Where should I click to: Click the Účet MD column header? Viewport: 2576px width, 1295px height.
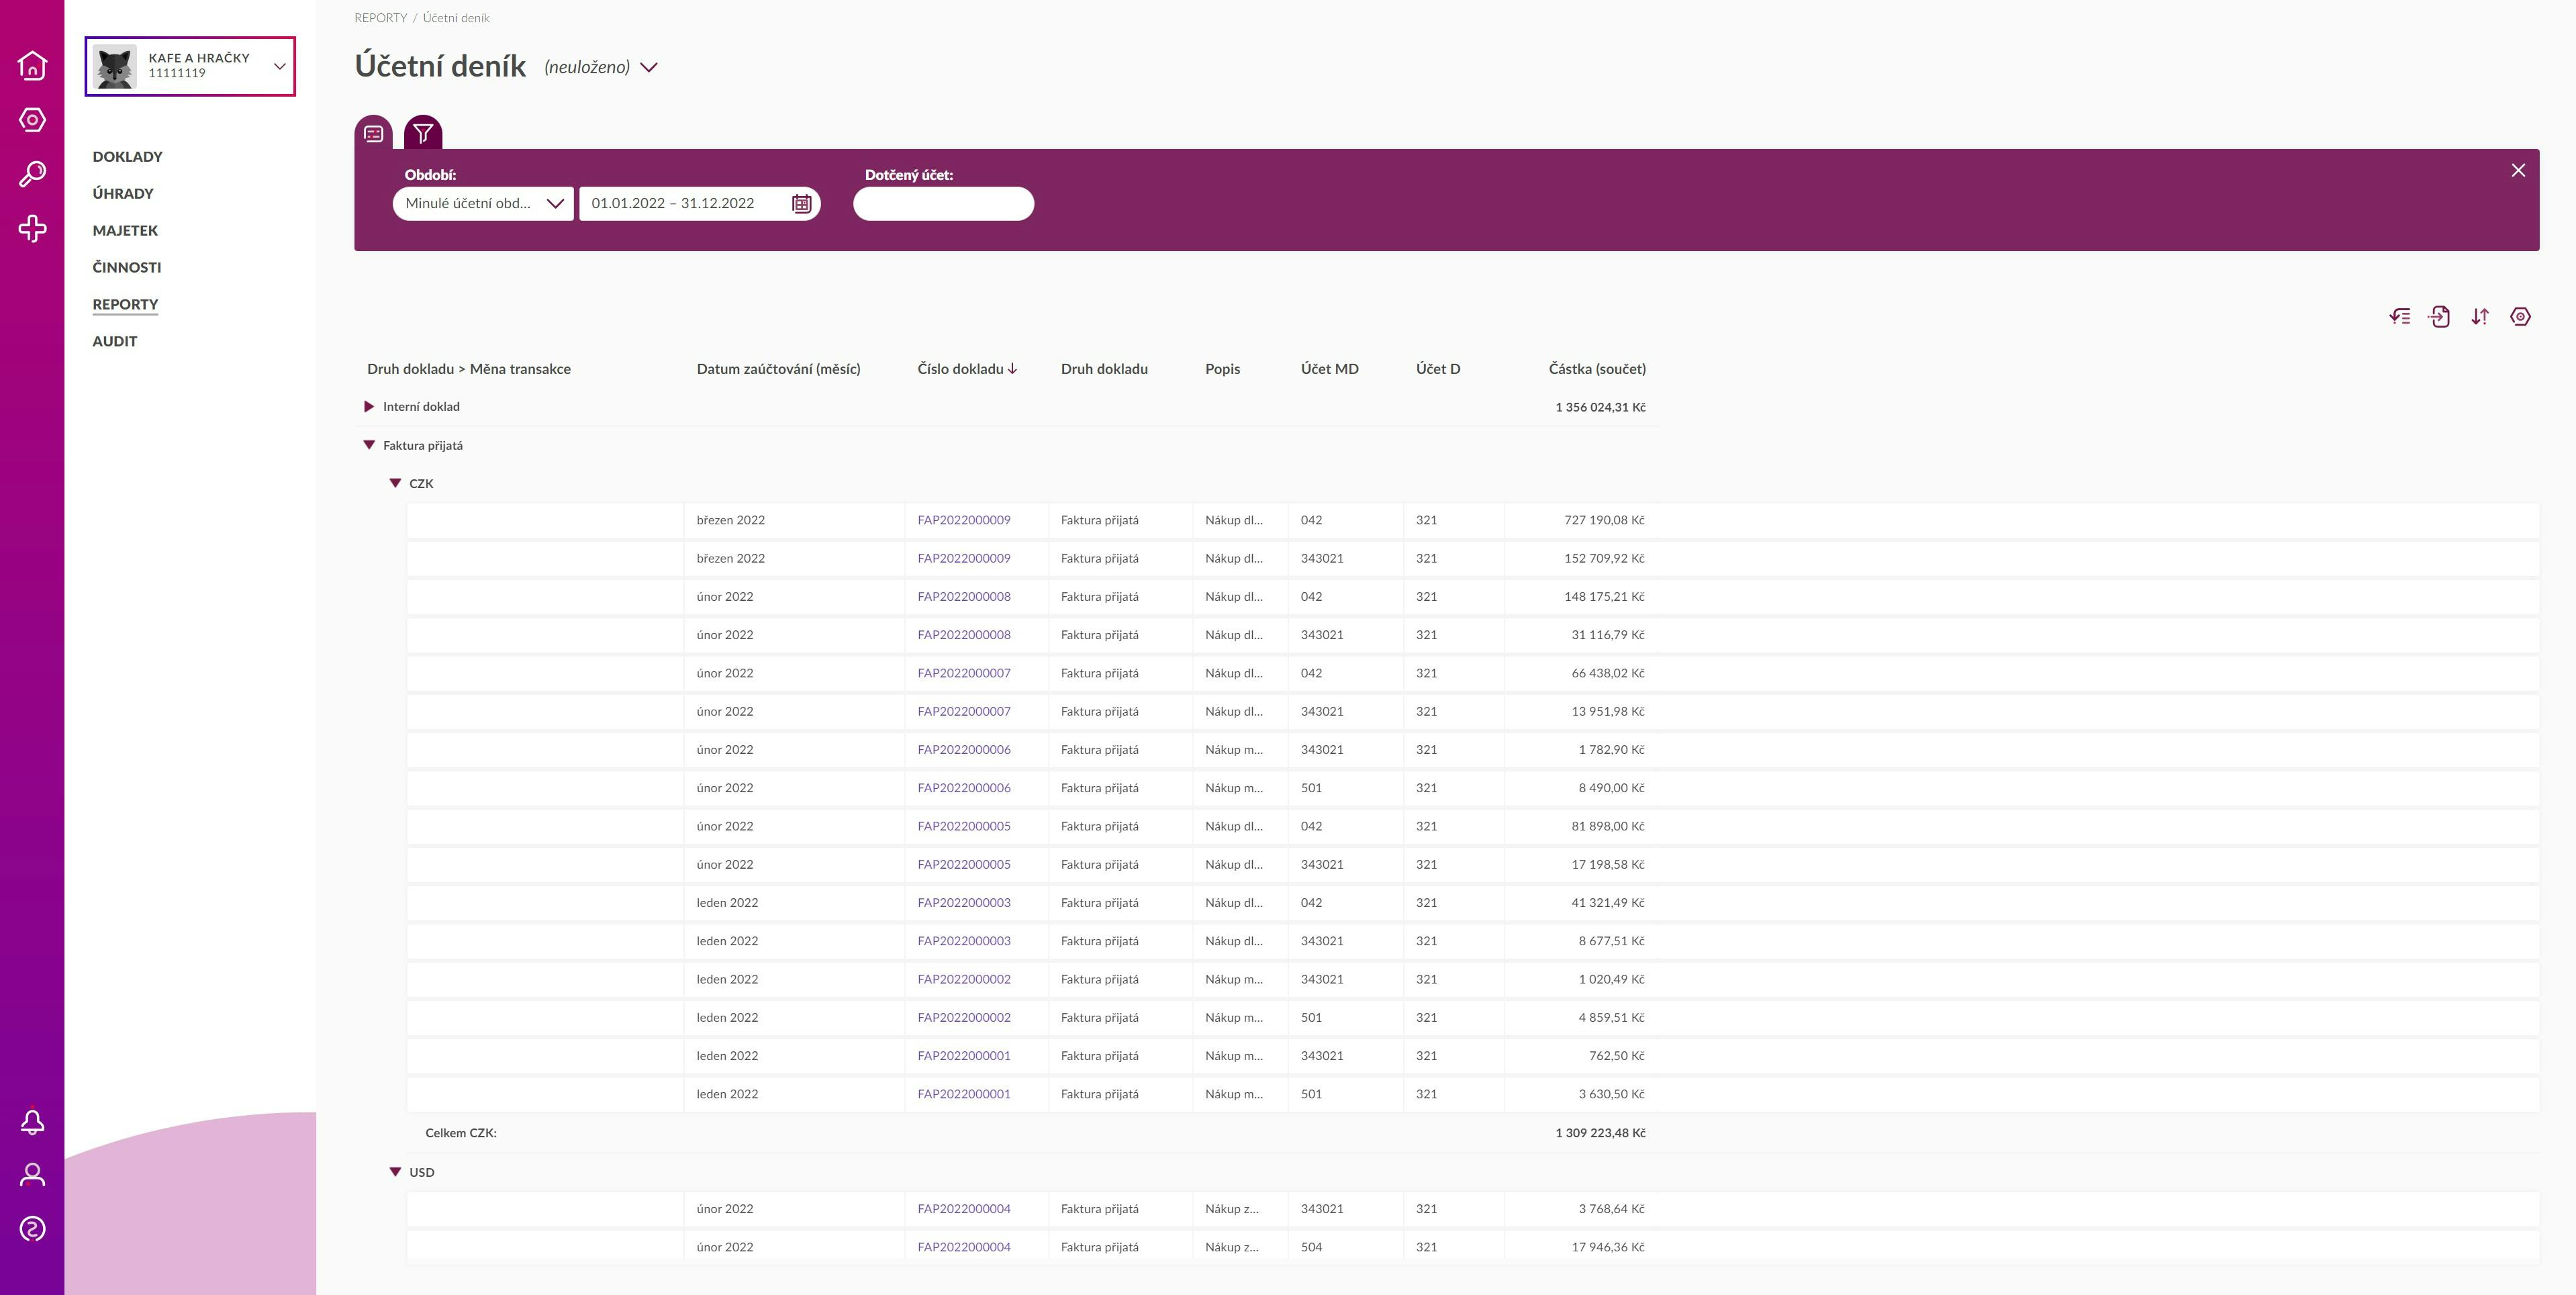point(1329,369)
